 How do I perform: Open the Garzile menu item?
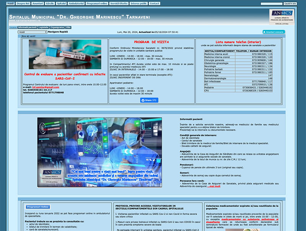coord(50,3)
